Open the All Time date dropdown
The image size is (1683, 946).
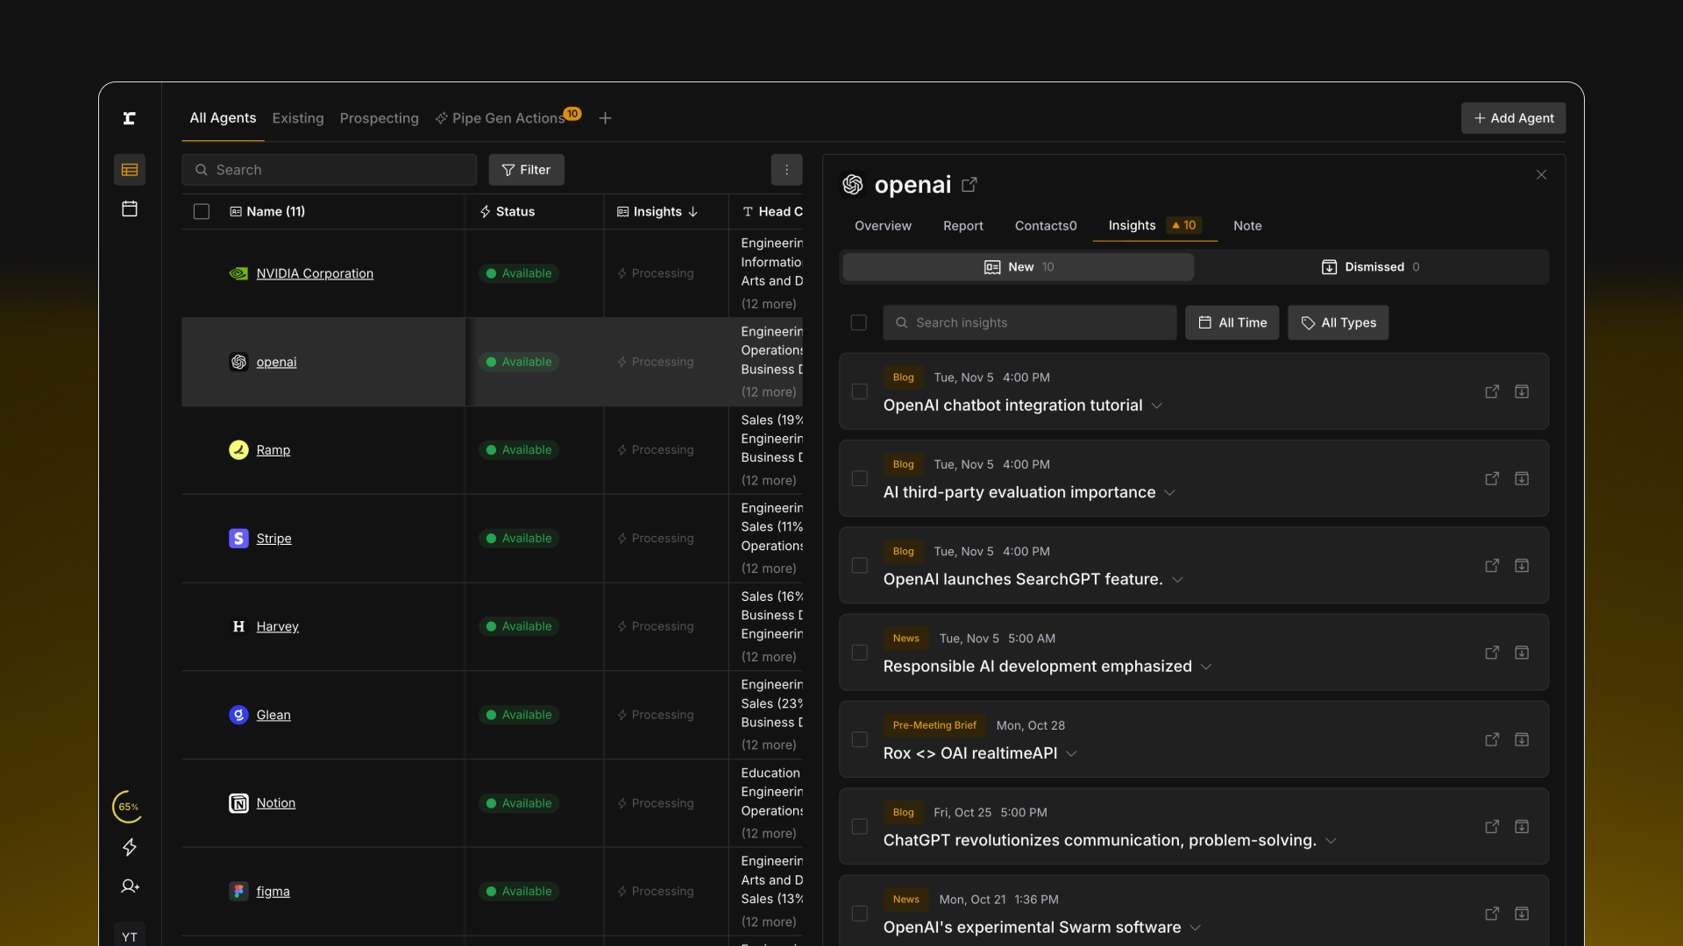1232,322
